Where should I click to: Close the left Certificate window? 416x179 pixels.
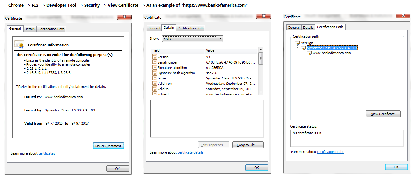click(x=124, y=17)
